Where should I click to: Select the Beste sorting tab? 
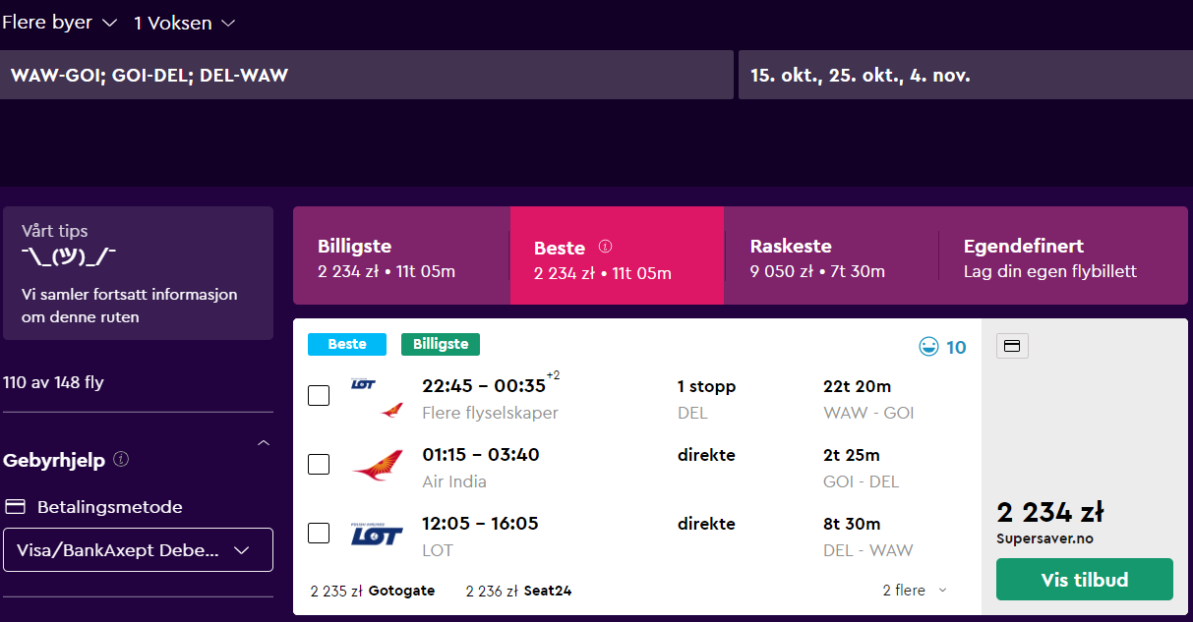point(617,255)
